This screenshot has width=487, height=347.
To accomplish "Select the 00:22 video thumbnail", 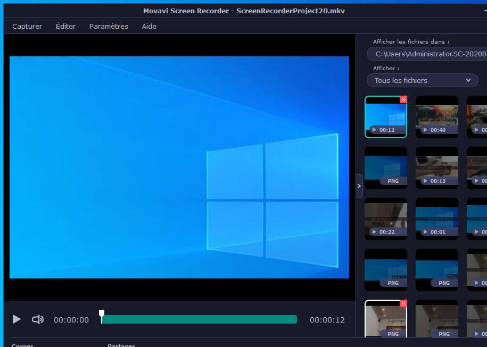I will pos(386,219).
